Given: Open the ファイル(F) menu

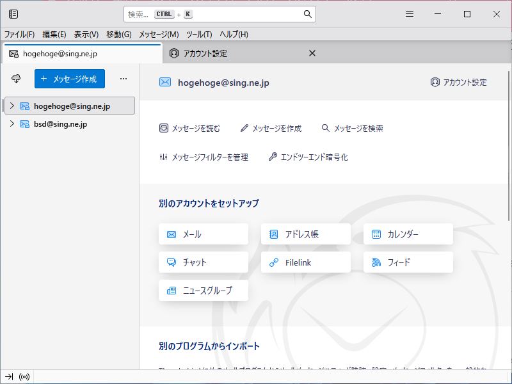Looking at the screenshot, I should [x=19, y=35].
